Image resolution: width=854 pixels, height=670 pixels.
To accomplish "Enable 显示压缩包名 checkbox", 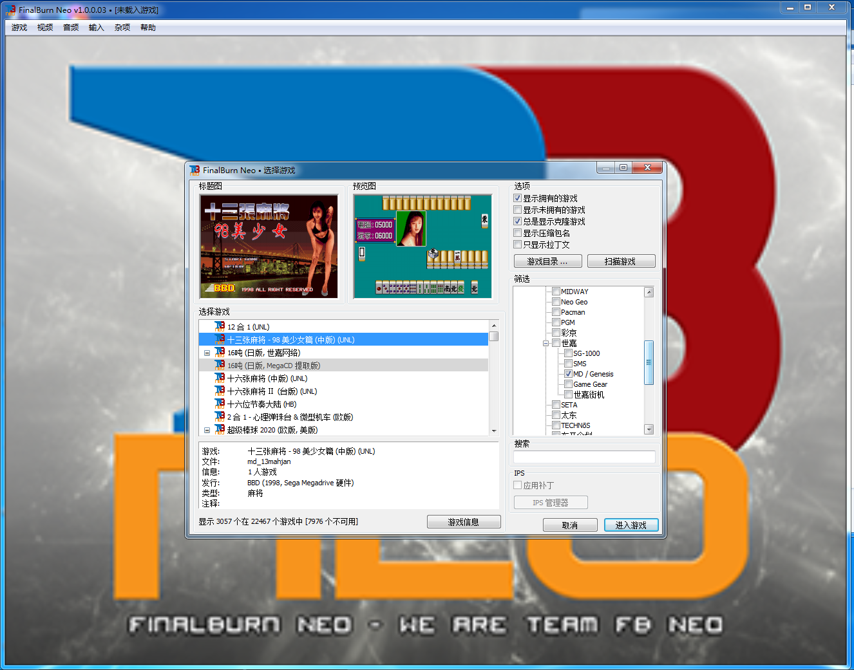I will click(517, 233).
